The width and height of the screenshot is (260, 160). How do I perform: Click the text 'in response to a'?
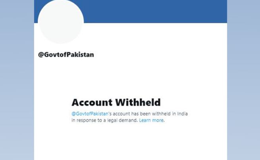coord(89,120)
